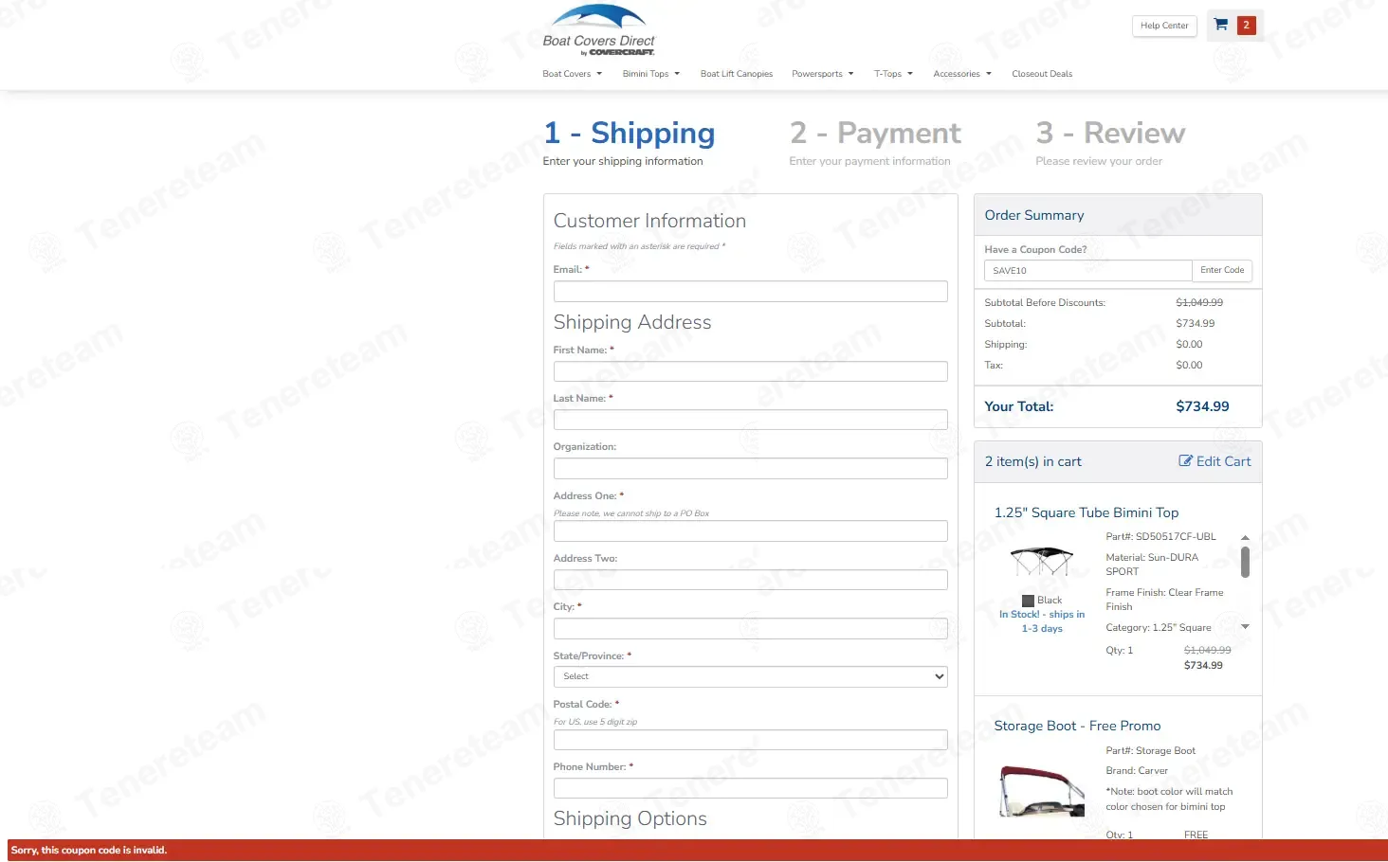
Task: Click the Bimini Top product thumbnail
Action: pyautogui.click(x=1041, y=562)
